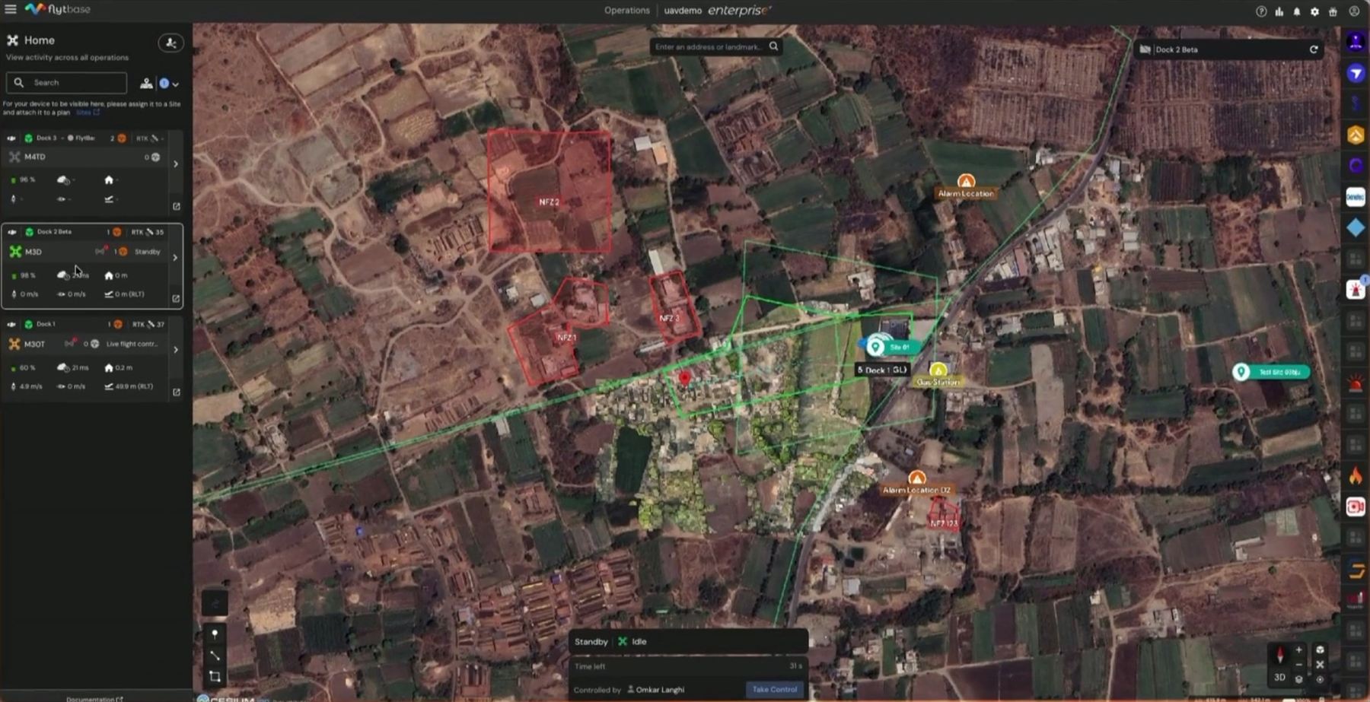Image resolution: width=1370 pixels, height=702 pixels.
Task: Click the add user icon beside Home
Action: coord(170,43)
